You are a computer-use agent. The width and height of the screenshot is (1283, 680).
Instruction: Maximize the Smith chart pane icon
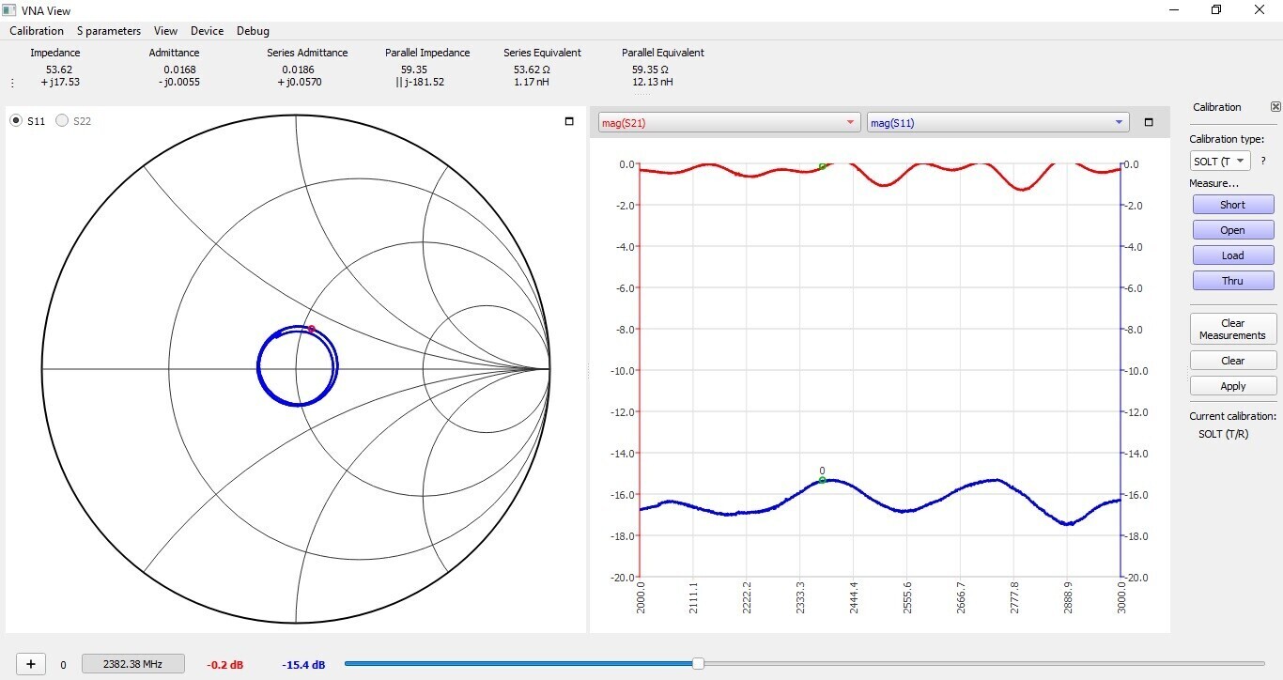(569, 121)
